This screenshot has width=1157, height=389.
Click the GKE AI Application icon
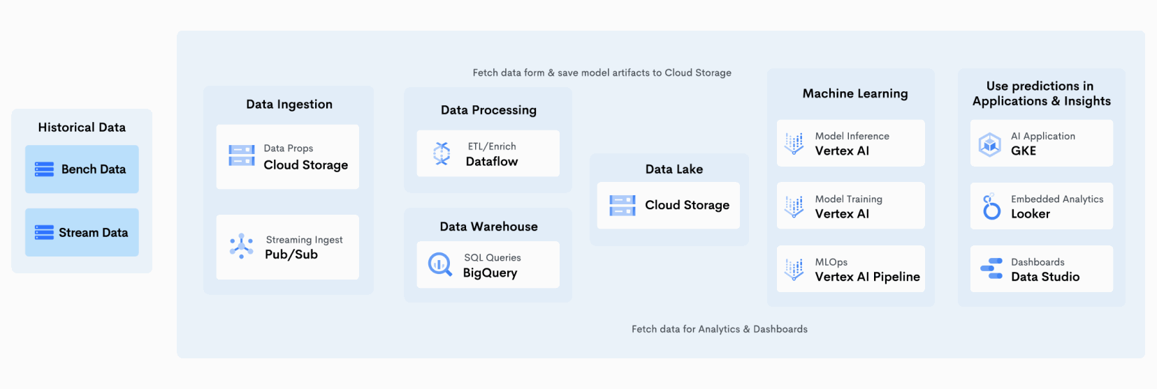(x=990, y=144)
